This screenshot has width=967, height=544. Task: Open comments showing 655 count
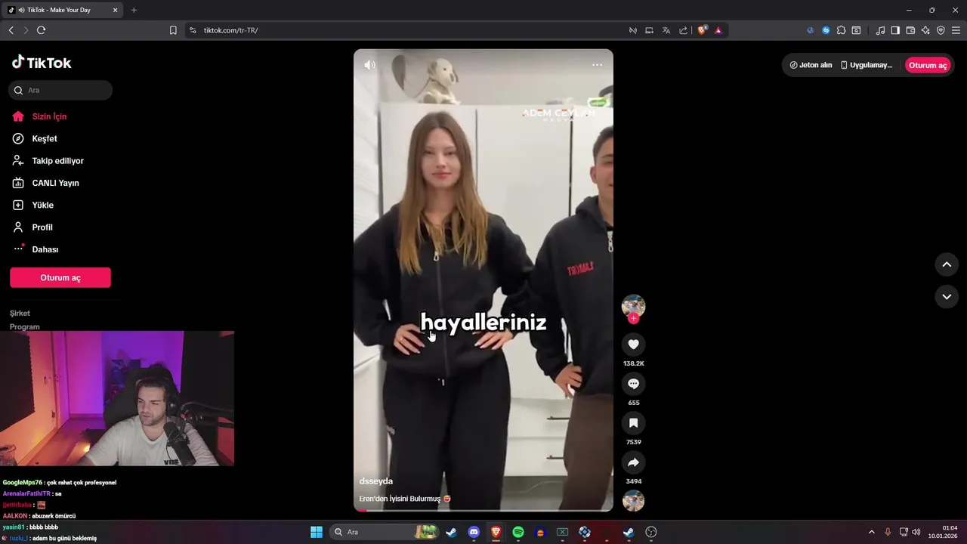coord(633,384)
